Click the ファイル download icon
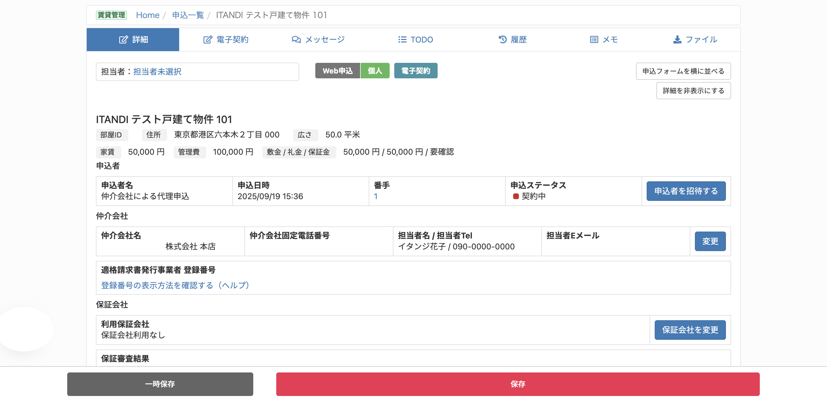This screenshot has height=400, width=827. 677,39
